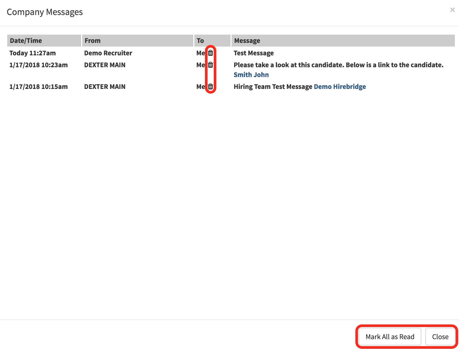
Task: Select the 1/17/2018 10:15am timestamp
Action: tap(39, 87)
